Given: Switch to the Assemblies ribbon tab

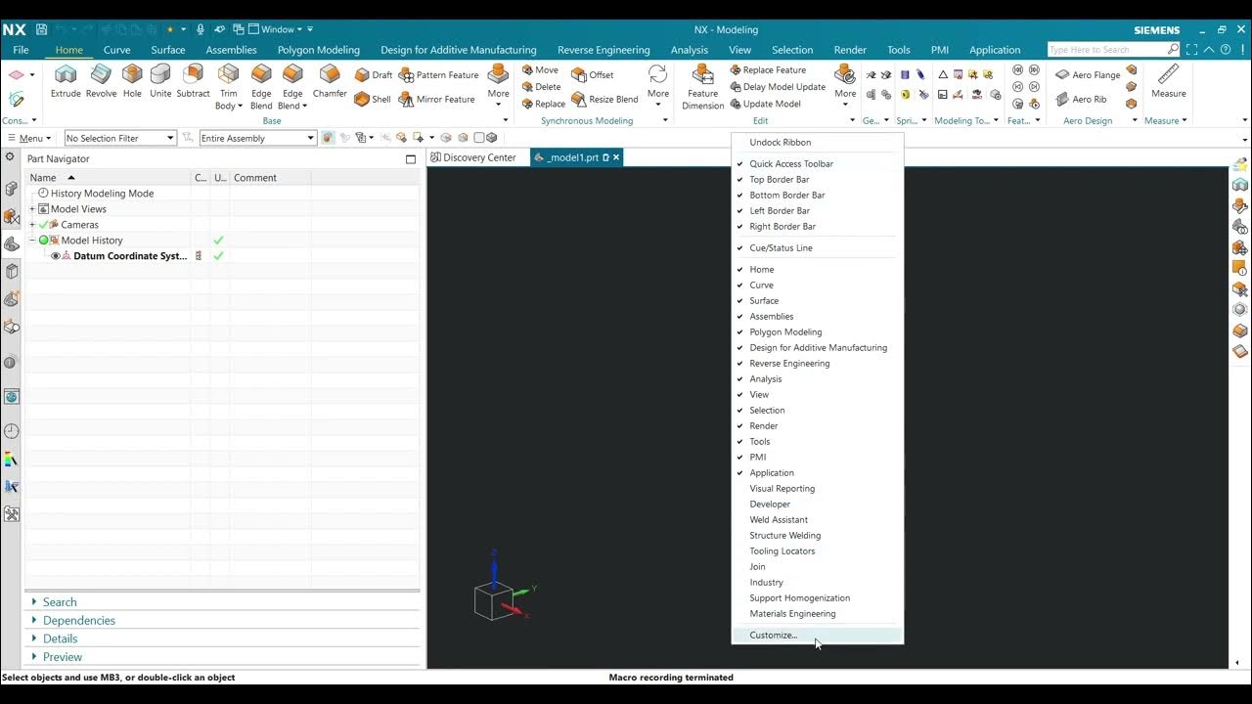Looking at the screenshot, I should (231, 50).
